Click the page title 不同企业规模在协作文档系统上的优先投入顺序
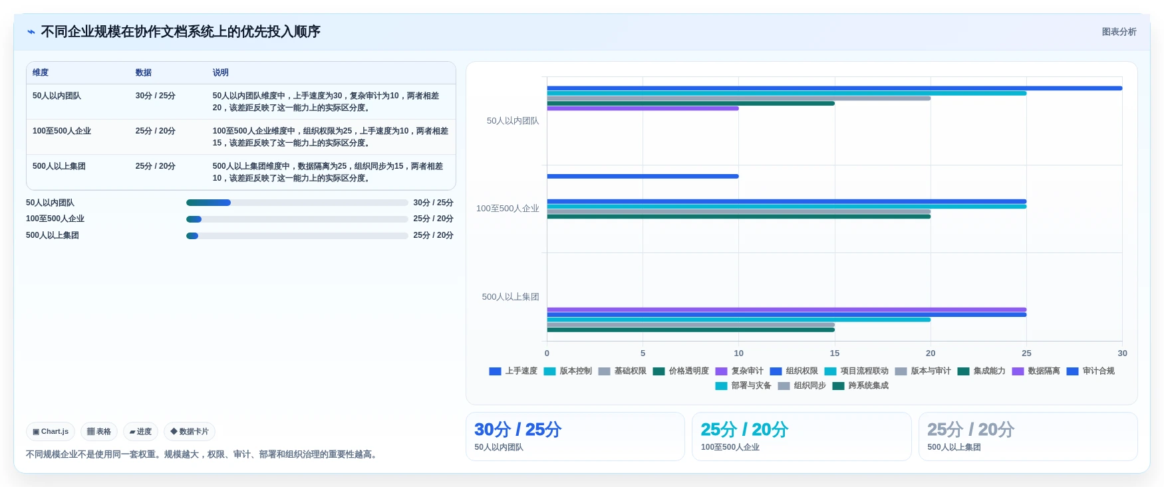 pyautogui.click(x=180, y=32)
